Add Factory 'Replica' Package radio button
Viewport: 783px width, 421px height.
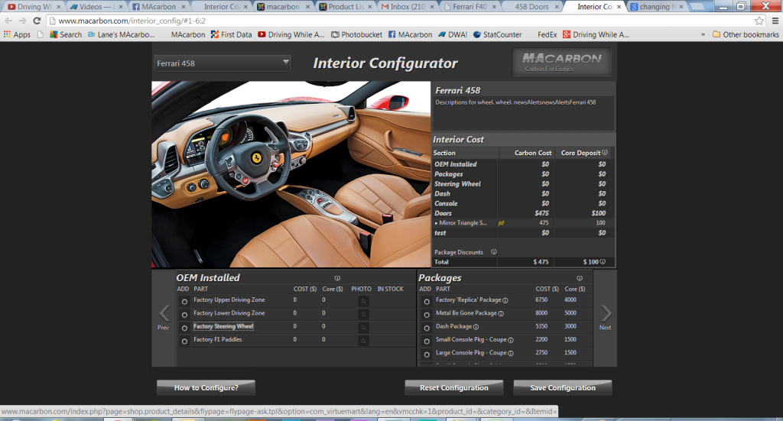[x=427, y=301]
